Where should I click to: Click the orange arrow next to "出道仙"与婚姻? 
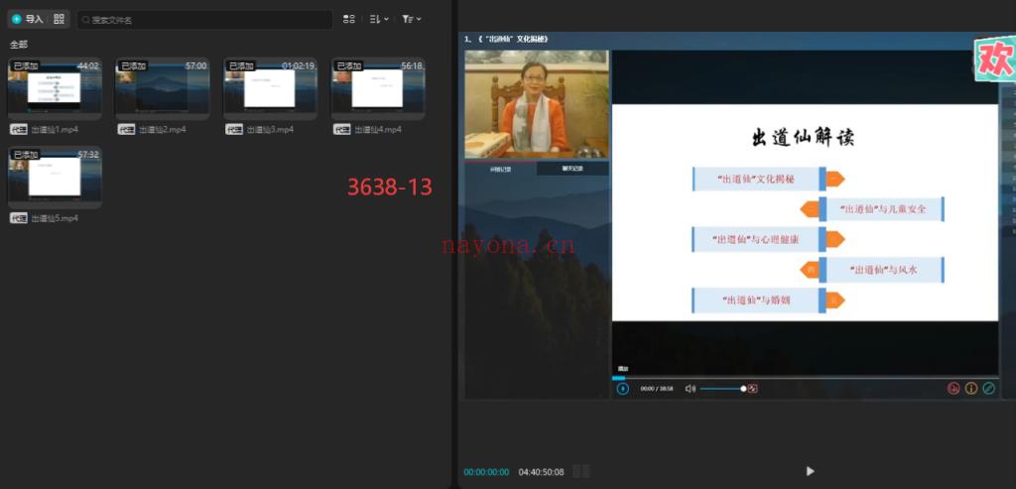click(x=835, y=300)
